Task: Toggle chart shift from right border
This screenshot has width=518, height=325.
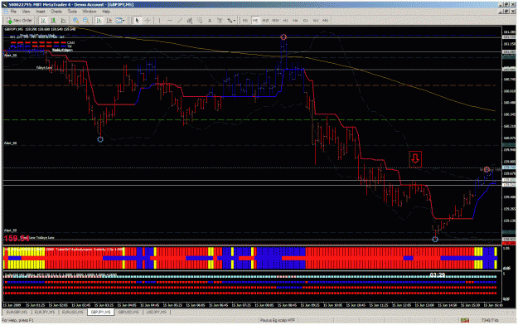Action: tap(109, 21)
